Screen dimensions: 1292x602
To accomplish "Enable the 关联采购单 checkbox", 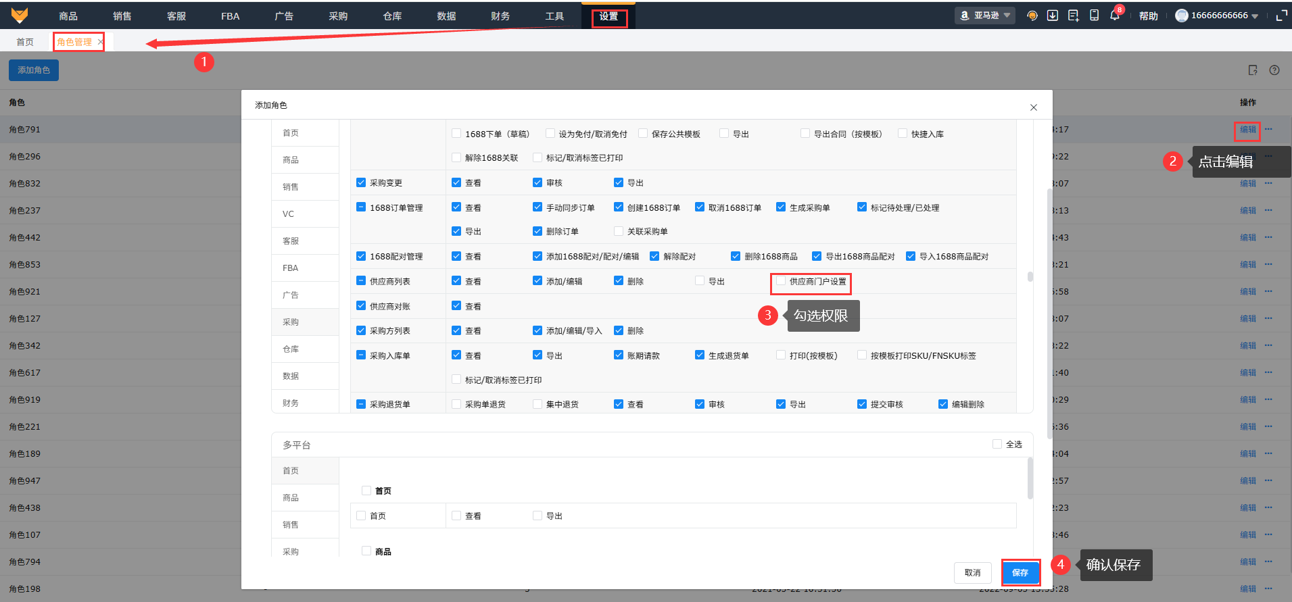I will coord(619,231).
